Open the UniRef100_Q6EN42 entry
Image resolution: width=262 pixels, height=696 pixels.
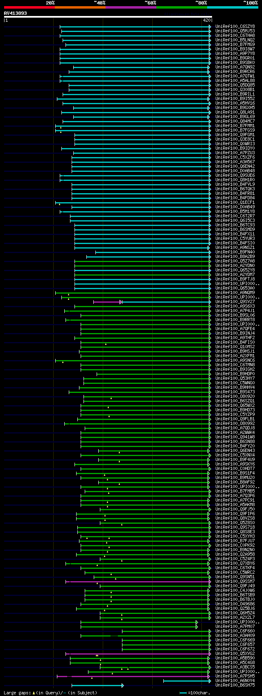235,167
